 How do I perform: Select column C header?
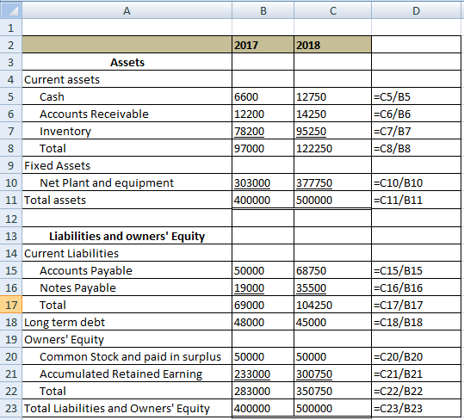tap(333, 10)
